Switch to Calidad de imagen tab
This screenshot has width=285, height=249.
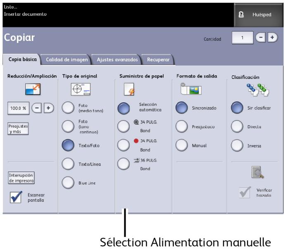[66, 60]
